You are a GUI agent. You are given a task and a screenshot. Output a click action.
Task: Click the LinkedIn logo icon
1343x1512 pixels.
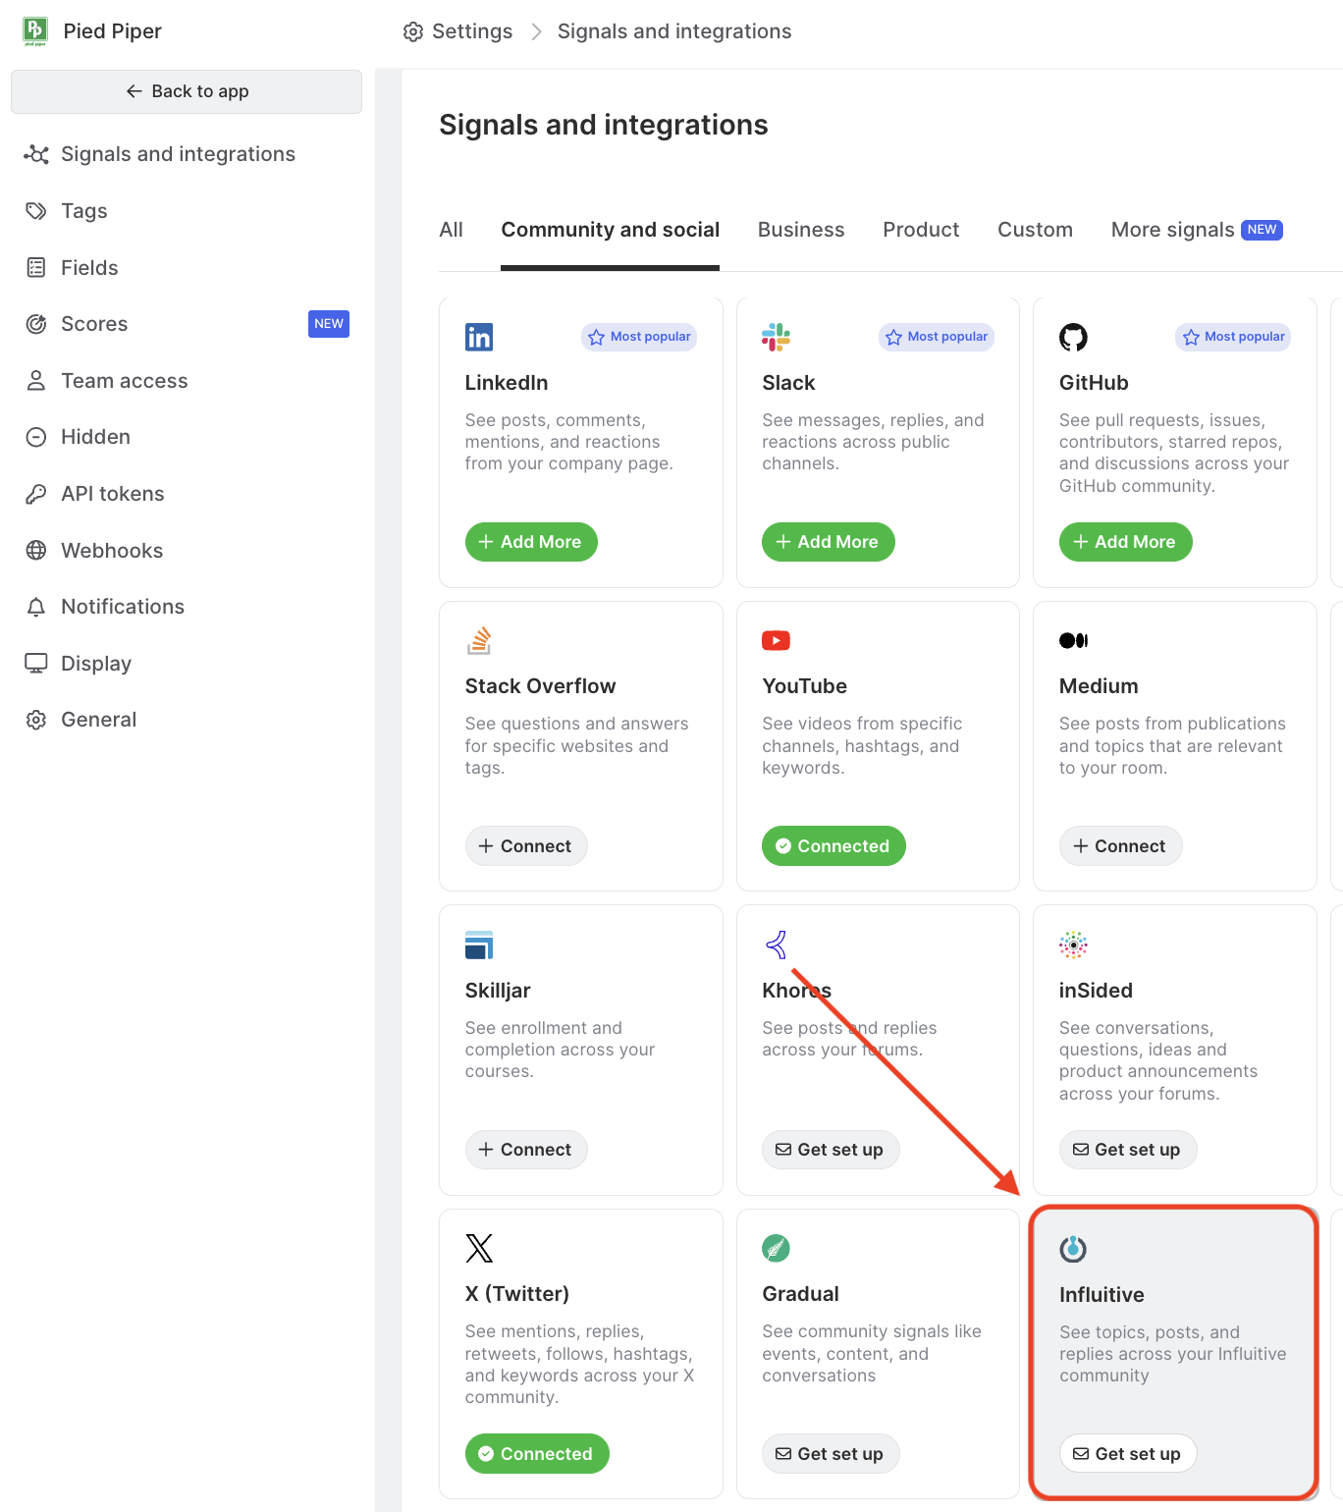479,337
